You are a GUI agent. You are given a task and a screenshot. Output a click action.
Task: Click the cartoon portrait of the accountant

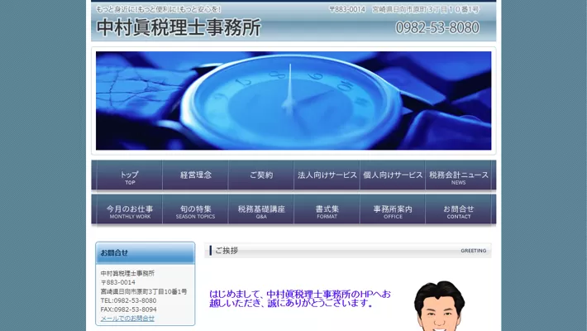pyautogui.click(x=439, y=306)
